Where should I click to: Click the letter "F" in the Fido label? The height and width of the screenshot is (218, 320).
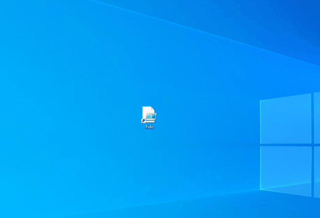[x=146, y=127]
